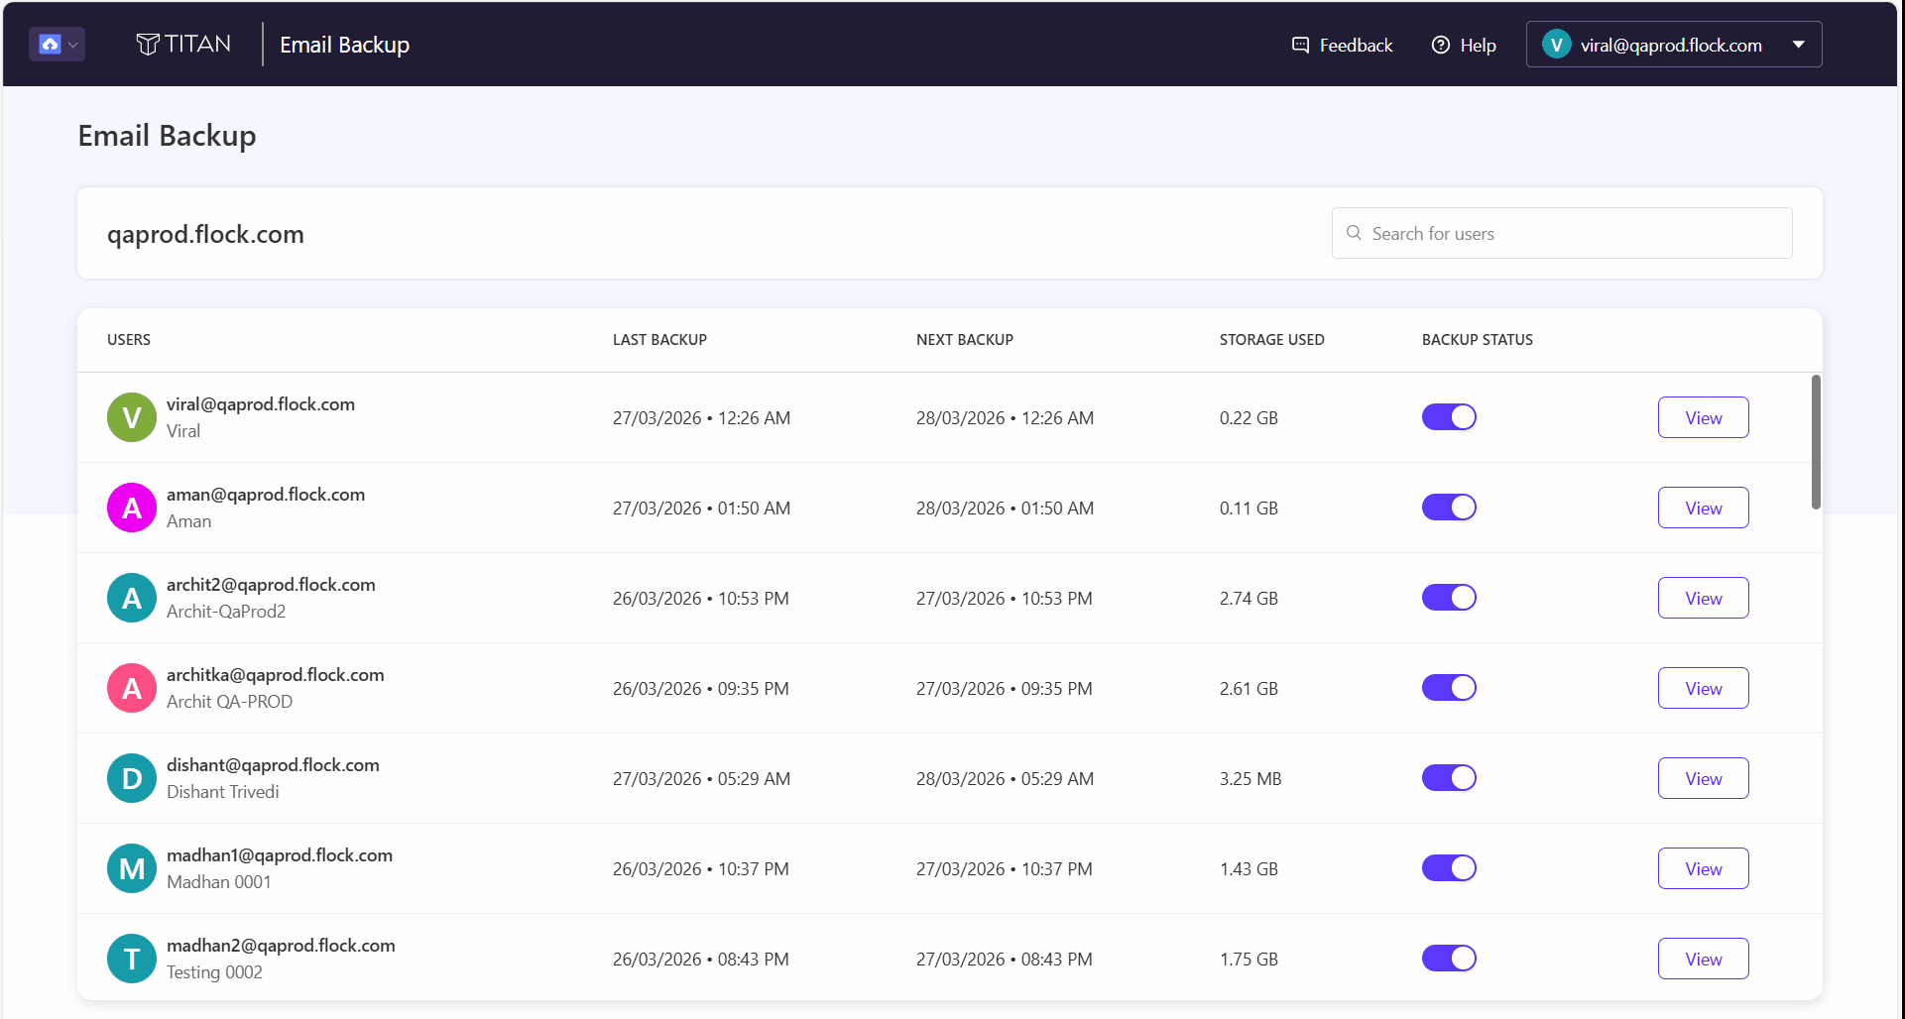This screenshot has width=1905, height=1019.
Task: Click dishant's teal D avatar
Action: tap(132, 778)
